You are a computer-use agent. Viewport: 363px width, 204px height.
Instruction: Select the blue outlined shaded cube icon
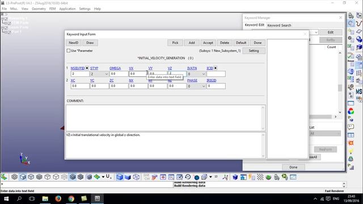[120, 177]
